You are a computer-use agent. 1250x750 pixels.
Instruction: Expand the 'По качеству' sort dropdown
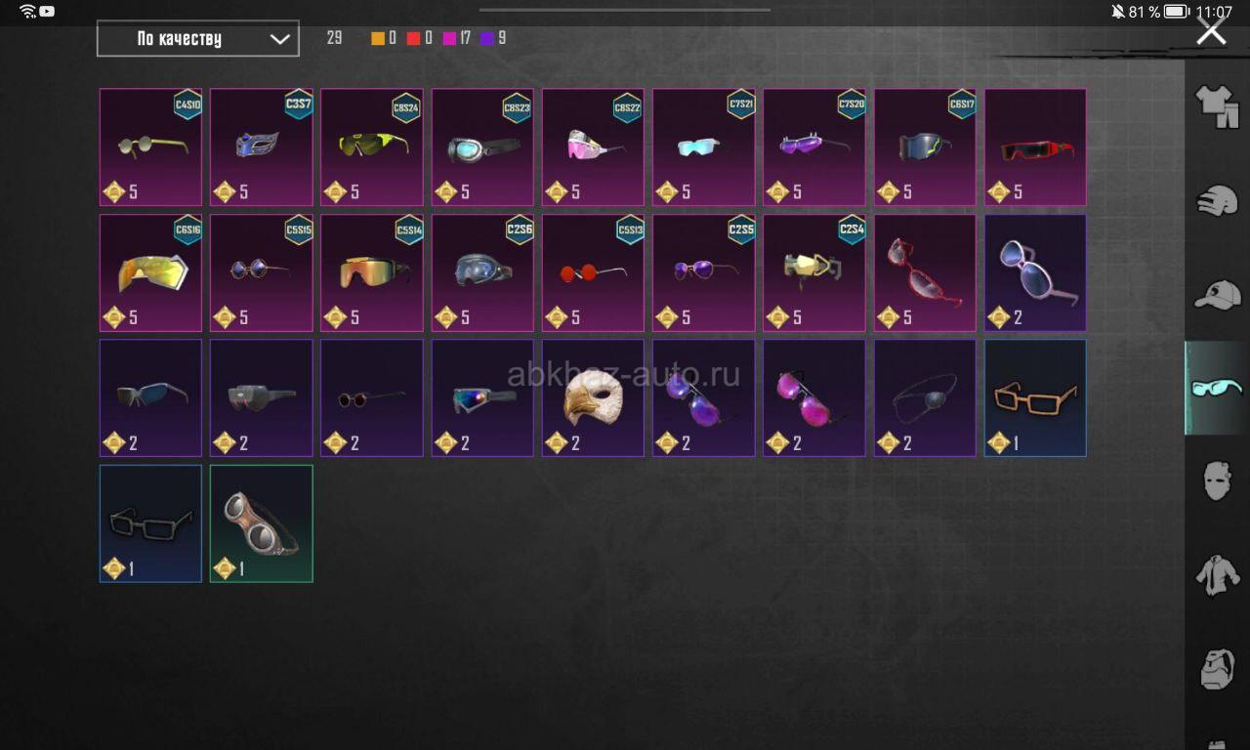(198, 39)
